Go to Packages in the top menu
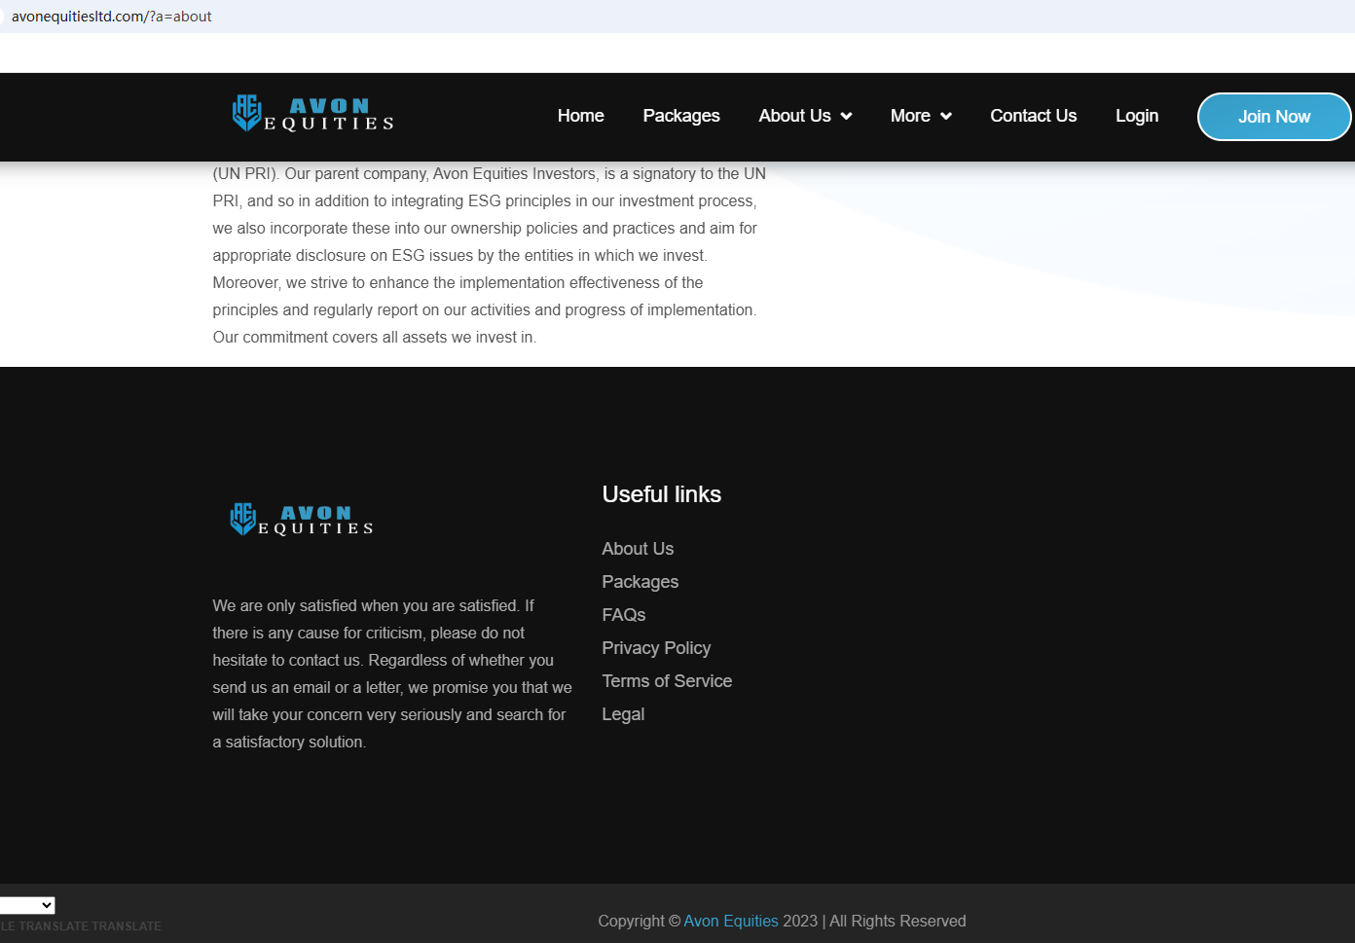Screen dimensions: 1355x943 [x=681, y=116]
